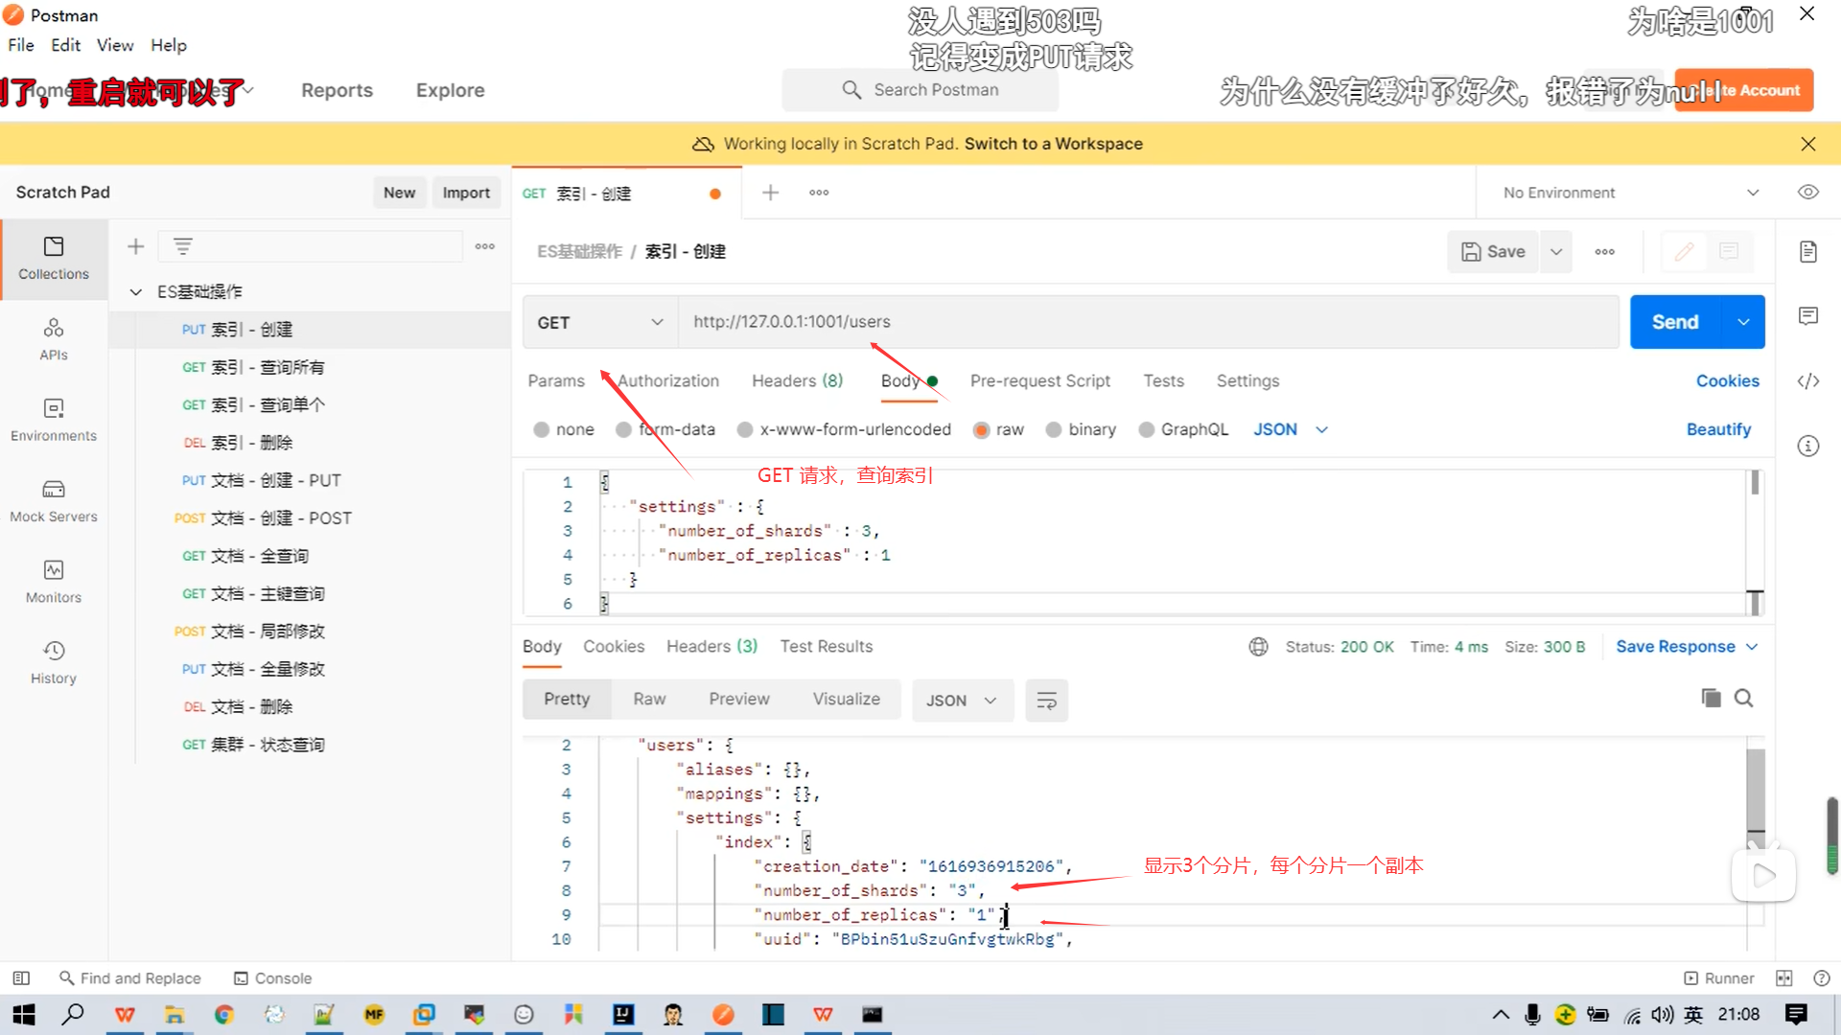Click the environment quick look eye icon

pyautogui.click(x=1807, y=193)
